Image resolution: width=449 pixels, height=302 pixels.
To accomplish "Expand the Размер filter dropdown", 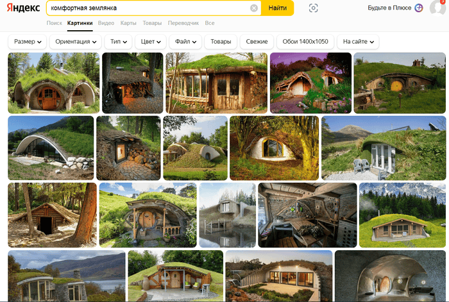I will (x=28, y=42).
